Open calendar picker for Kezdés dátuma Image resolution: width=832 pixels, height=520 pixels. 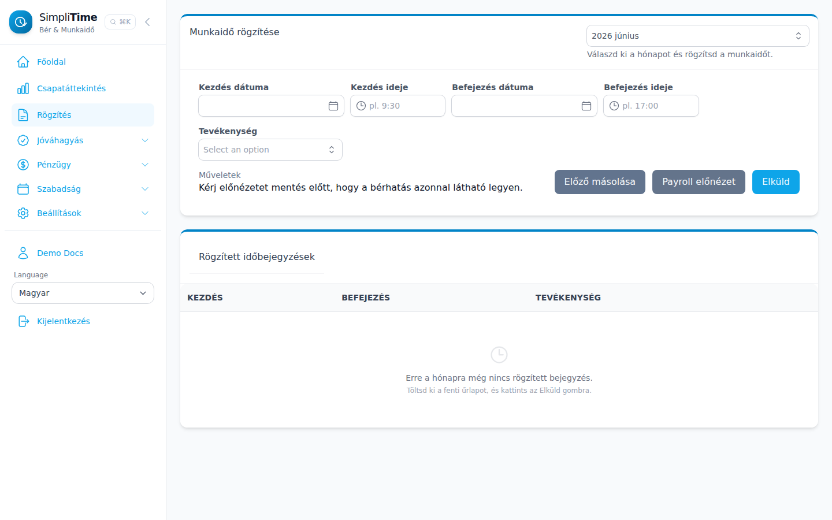(333, 106)
